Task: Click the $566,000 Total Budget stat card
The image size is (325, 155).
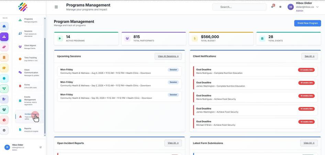Action: click(x=221, y=38)
